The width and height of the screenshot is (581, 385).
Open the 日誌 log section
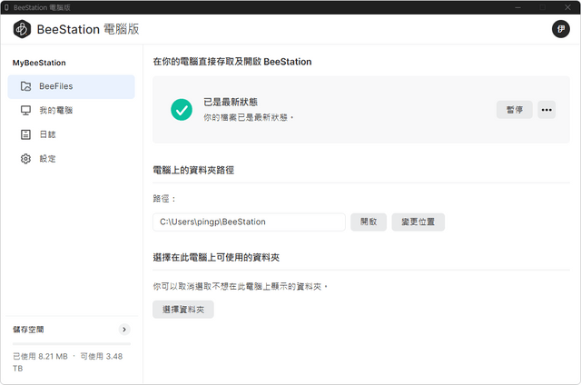[71, 134]
